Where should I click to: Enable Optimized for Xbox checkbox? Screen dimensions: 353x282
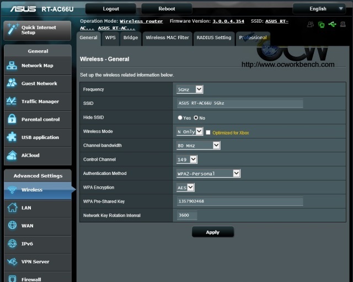click(x=208, y=132)
